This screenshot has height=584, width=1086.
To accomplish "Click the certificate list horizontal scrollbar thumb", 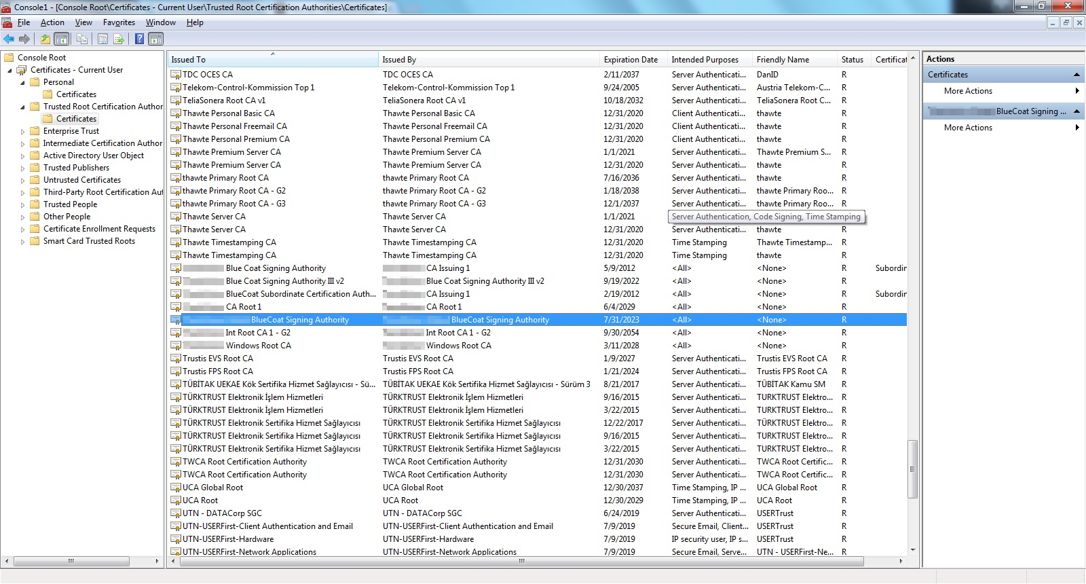I will coord(521,562).
